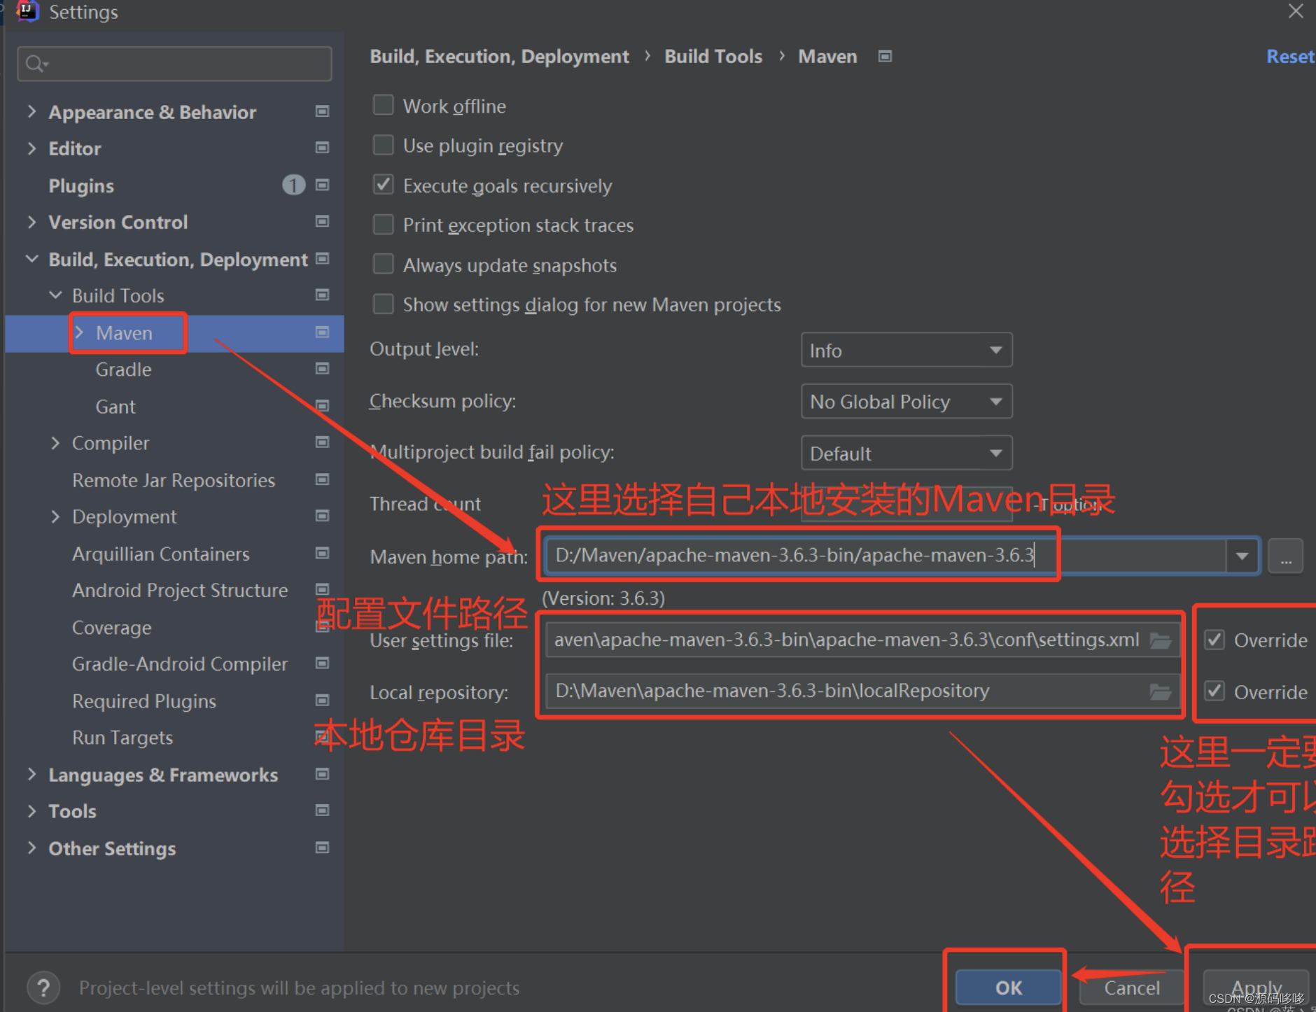Screen dimensions: 1316x1012
Task: Click User settings file path field
Action: click(862, 640)
